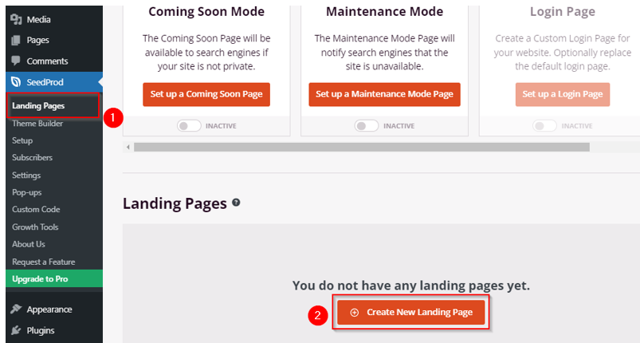This screenshot has height=343, width=640.
Task: Open Pages menu item
Action: click(x=54, y=40)
